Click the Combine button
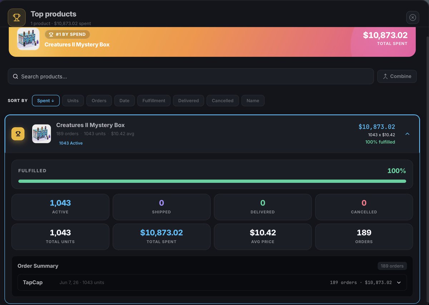This screenshot has height=305, width=429. coord(397,76)
